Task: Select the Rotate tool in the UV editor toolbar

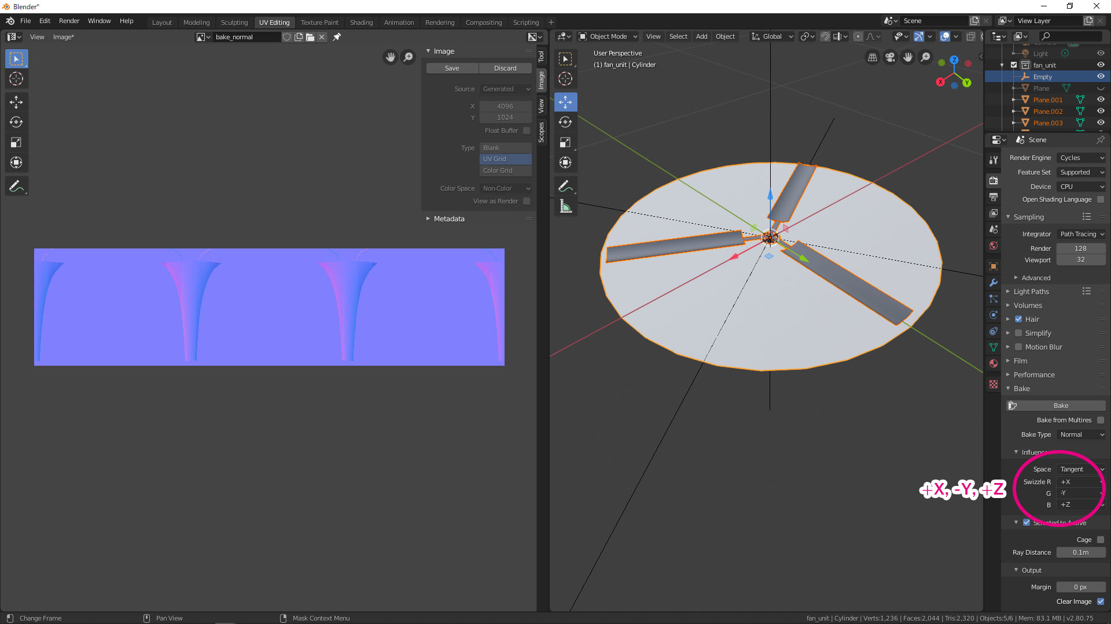Action: coord(16,122)
